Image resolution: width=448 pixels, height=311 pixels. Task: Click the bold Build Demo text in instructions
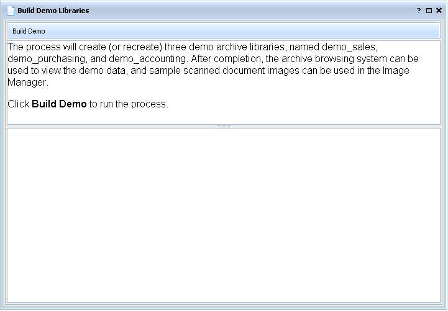point(59,104)
